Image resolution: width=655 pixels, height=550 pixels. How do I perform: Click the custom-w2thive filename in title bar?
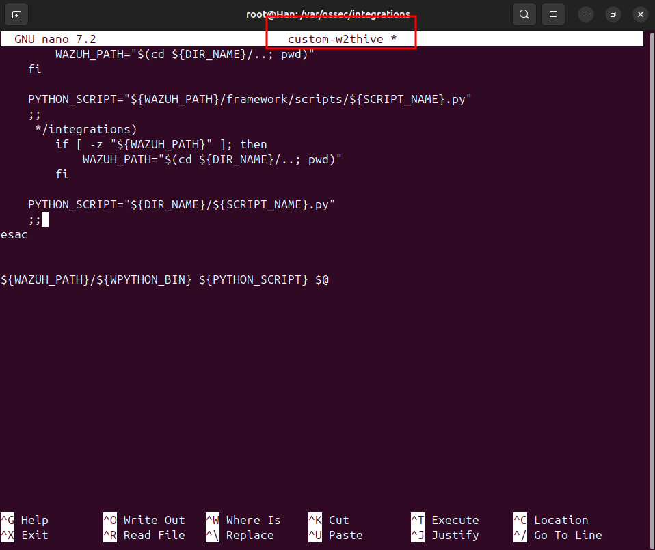334,40
